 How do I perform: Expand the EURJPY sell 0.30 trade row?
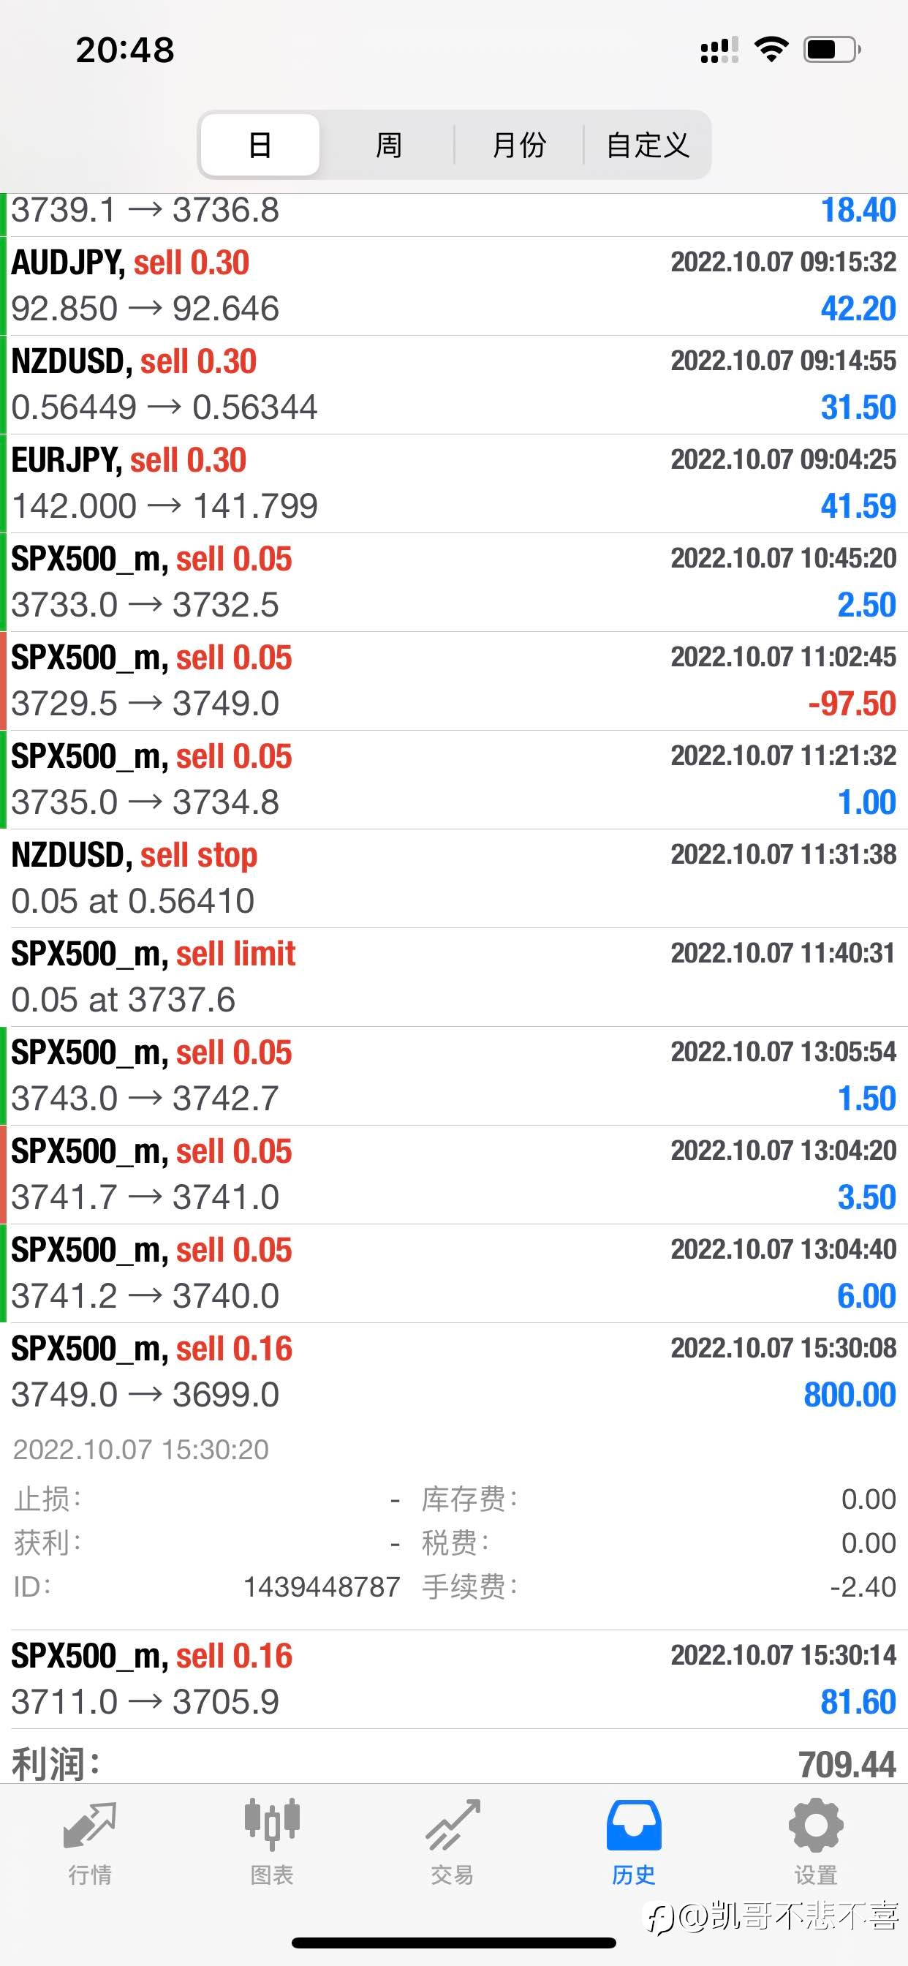click(x=454, y=484)
